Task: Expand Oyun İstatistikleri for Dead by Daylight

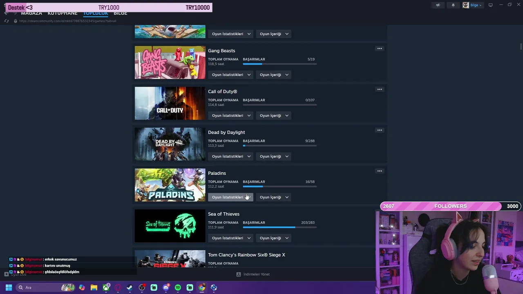Action: [x=230, y=156]
